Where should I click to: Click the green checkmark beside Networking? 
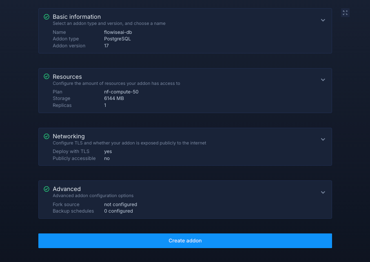pos(47,136)
